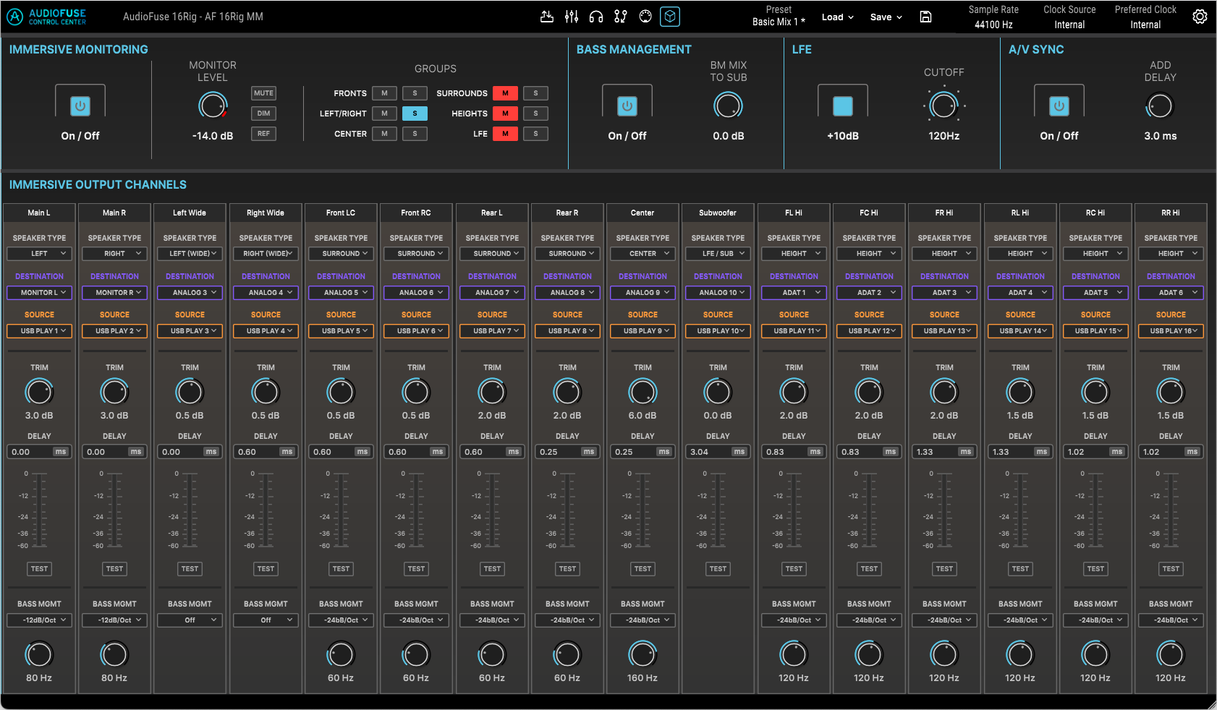Expand Main L speaker type dropdown
This screenshot has height=710, width=1217.
39,254
